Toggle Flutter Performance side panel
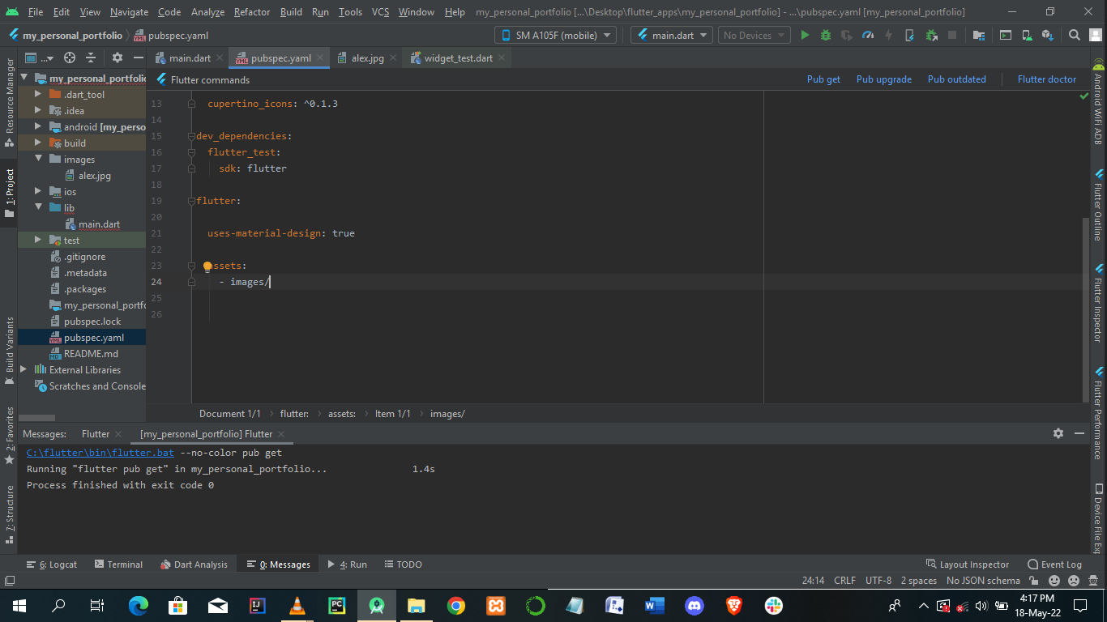This screenshot has height=622, width=1107. [1098, 412]
